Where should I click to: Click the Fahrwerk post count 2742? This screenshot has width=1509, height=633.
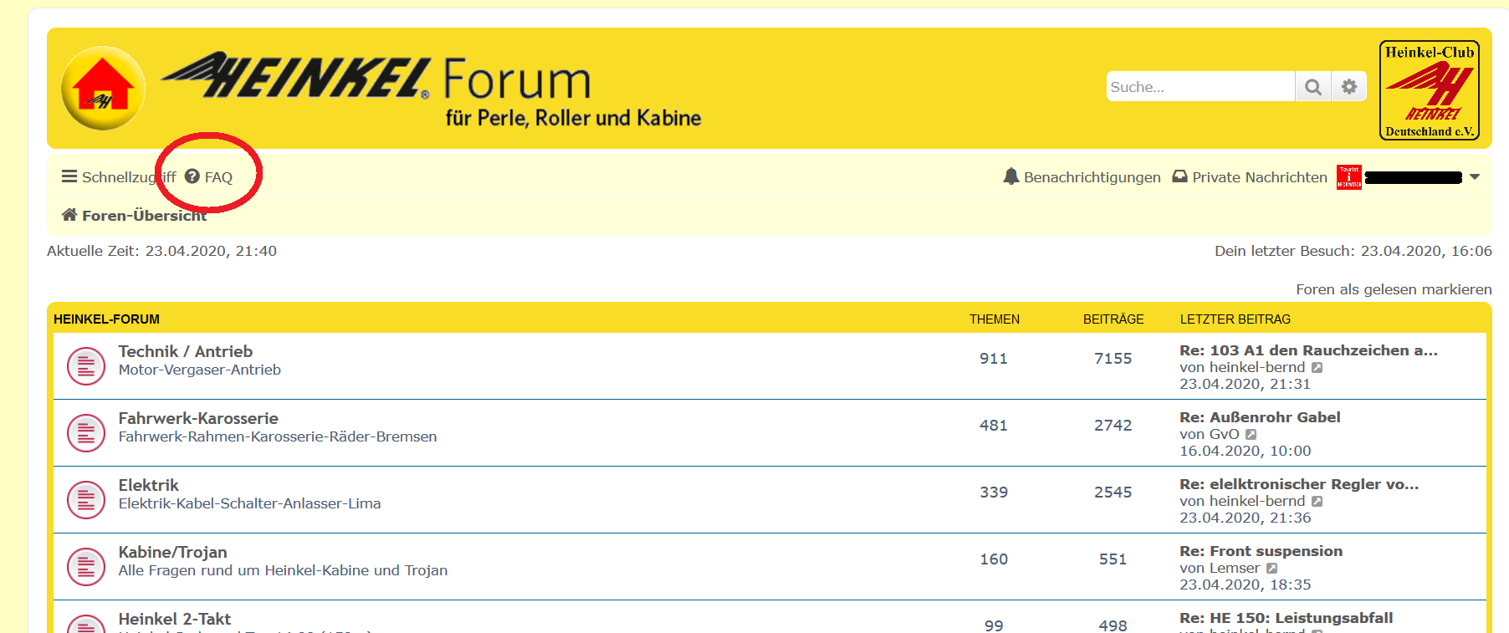coord(1113,426)
